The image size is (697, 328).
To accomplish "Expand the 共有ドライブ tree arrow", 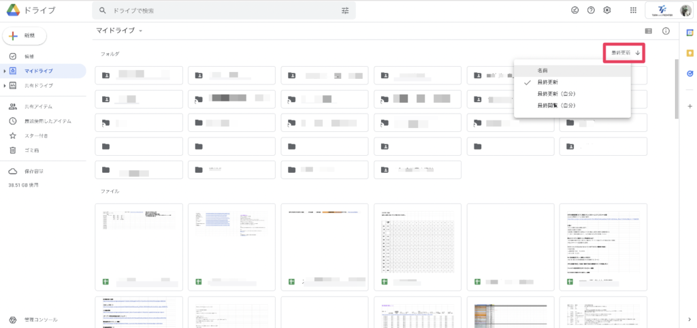I will 5,85.
